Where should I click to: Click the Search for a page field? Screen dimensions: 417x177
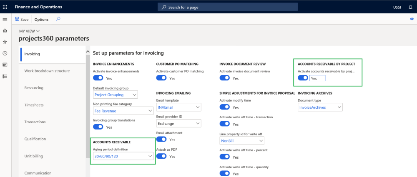coord(228,7)
